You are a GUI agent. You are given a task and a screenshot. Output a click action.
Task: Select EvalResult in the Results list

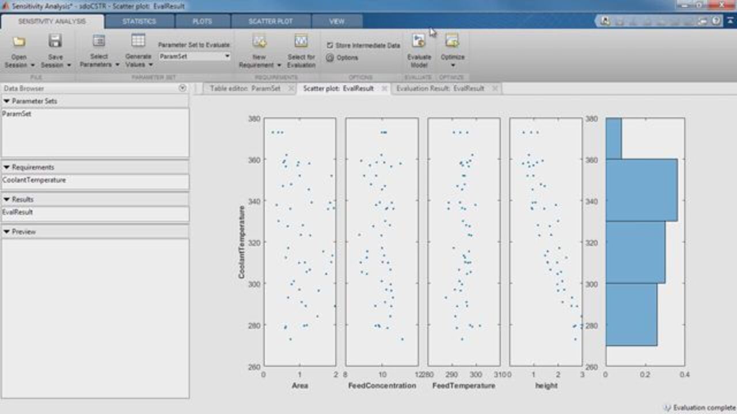(17, 212)
